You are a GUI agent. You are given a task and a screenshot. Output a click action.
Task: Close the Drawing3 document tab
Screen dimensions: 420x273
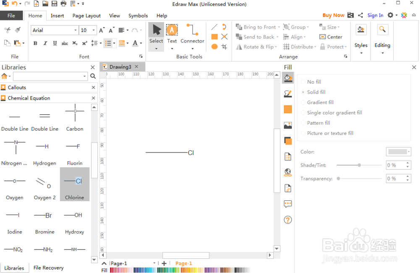[136, 66]
